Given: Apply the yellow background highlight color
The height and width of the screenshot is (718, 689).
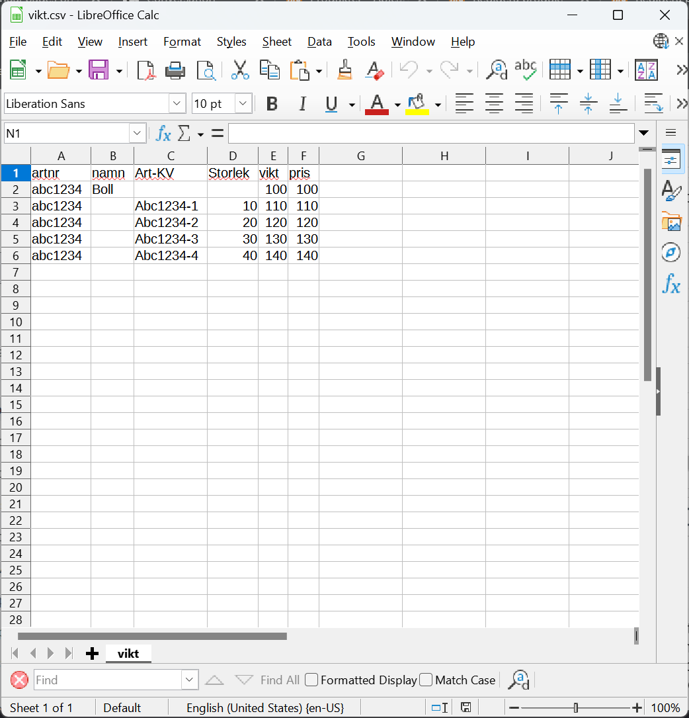Looking at the screenshot, I should click(417, 104).
